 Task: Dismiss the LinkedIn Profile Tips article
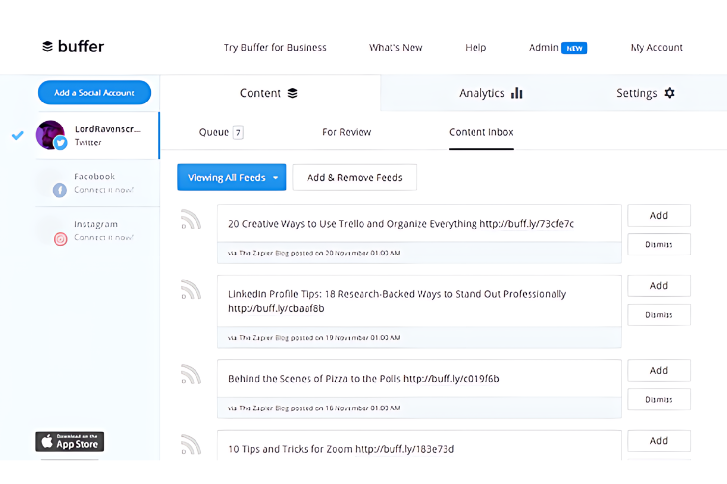click(x=659, y=314)
